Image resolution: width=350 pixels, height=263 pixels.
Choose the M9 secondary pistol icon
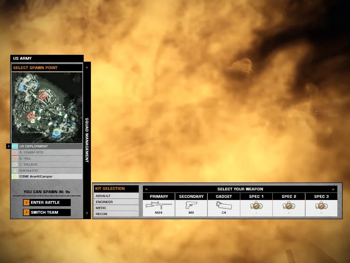[191, 205]
